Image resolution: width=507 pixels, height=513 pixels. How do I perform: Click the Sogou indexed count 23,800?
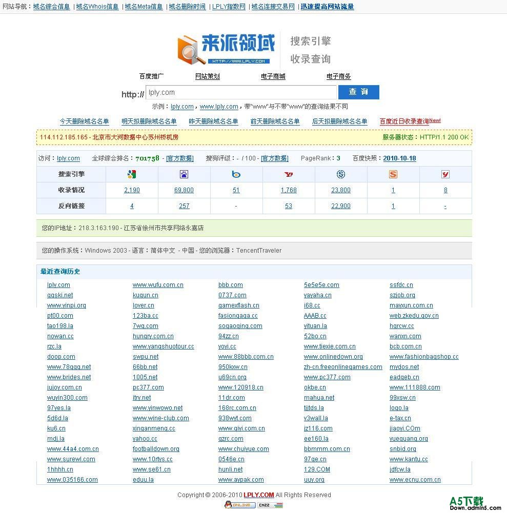[341, 190]
